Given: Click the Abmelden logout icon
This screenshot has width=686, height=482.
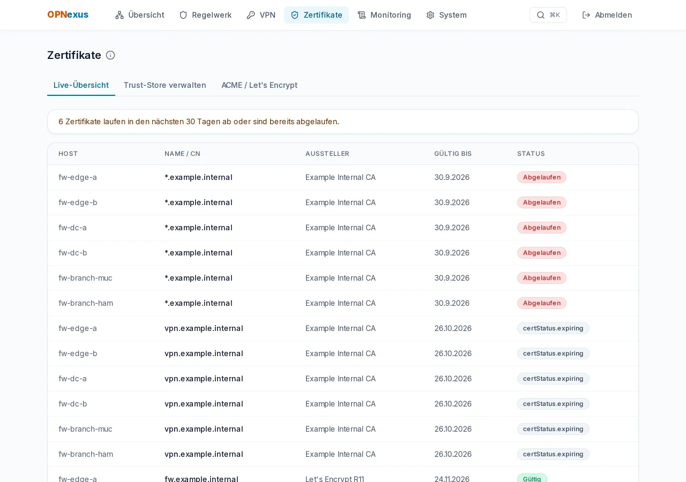Looking at the screenshot, I should point(586,15).
